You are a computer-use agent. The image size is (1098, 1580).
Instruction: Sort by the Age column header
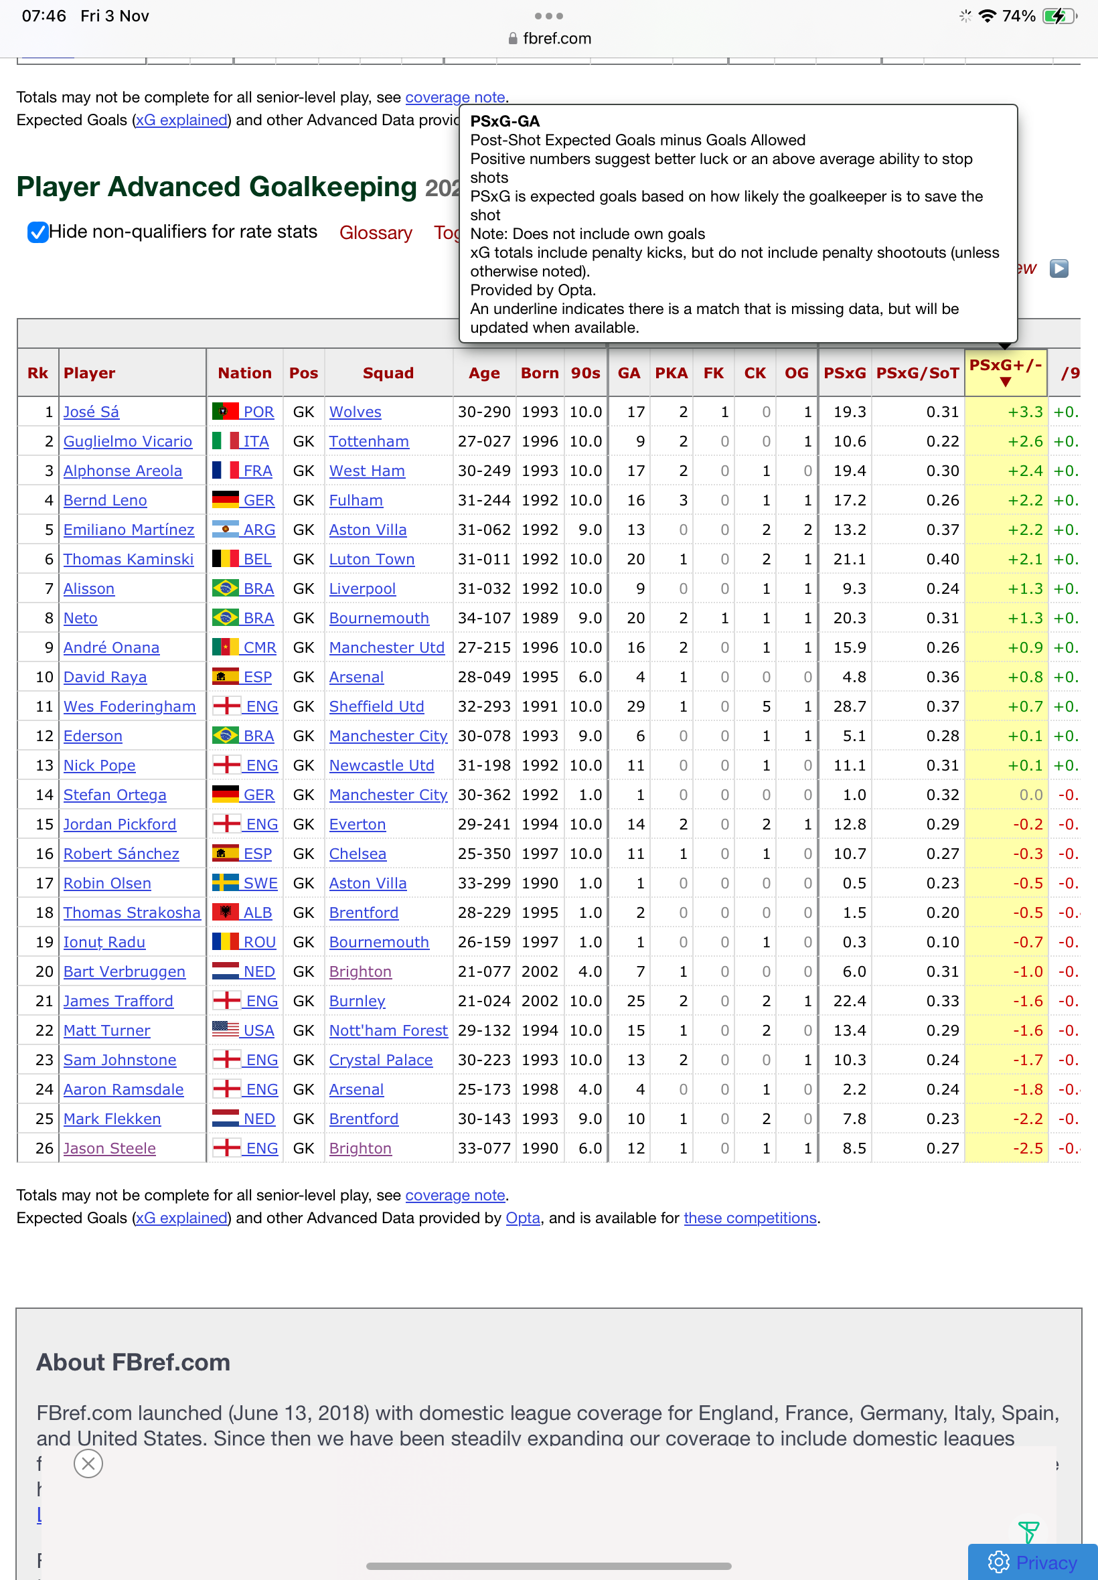point(484,373)
